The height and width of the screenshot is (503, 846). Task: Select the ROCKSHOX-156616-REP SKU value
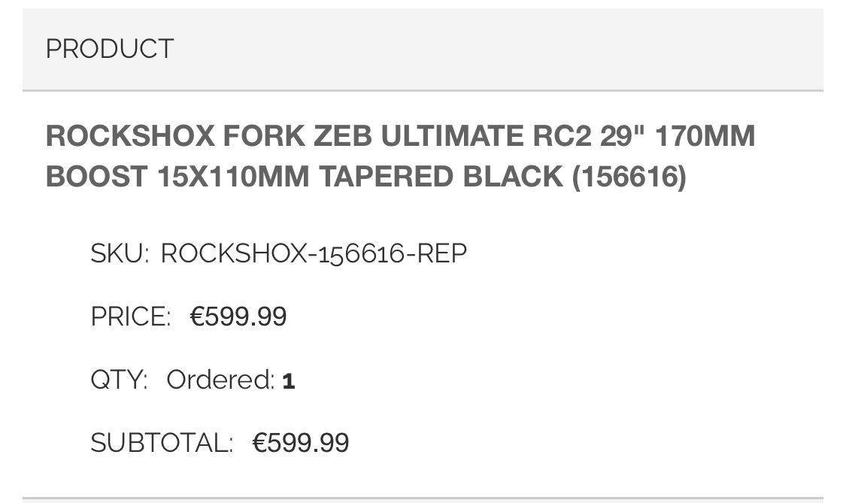(314, 254)
